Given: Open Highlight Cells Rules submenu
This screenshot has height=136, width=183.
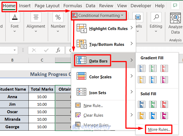Looking at the screenshot, I should [x=103, y=28].
